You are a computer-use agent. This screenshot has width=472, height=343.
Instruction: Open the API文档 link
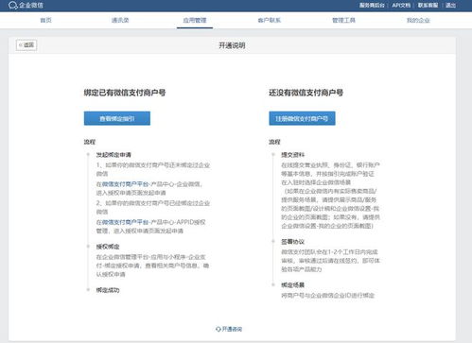[401, 6]
